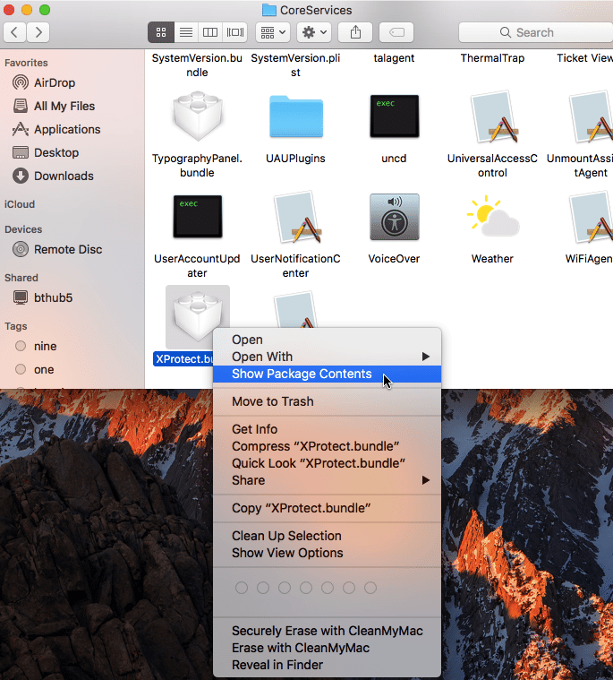Switch to Cover Flow view
The height and width of the screenshot is (680, 613).
pyautogui.click(x=235, y=32)
